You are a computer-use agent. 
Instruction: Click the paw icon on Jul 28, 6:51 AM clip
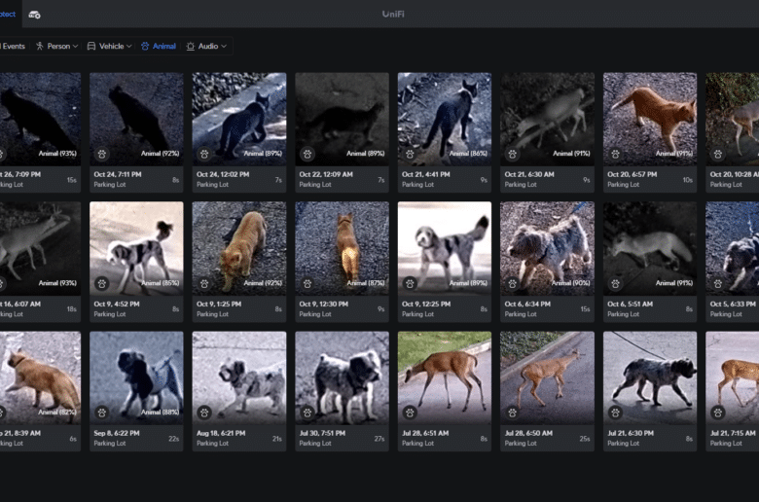tap(410, 412)
